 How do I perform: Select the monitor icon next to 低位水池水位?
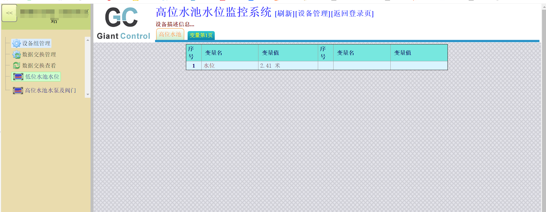tap(18, 77)
